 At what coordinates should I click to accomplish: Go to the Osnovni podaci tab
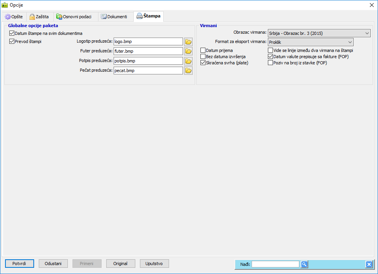click(74, 17)
